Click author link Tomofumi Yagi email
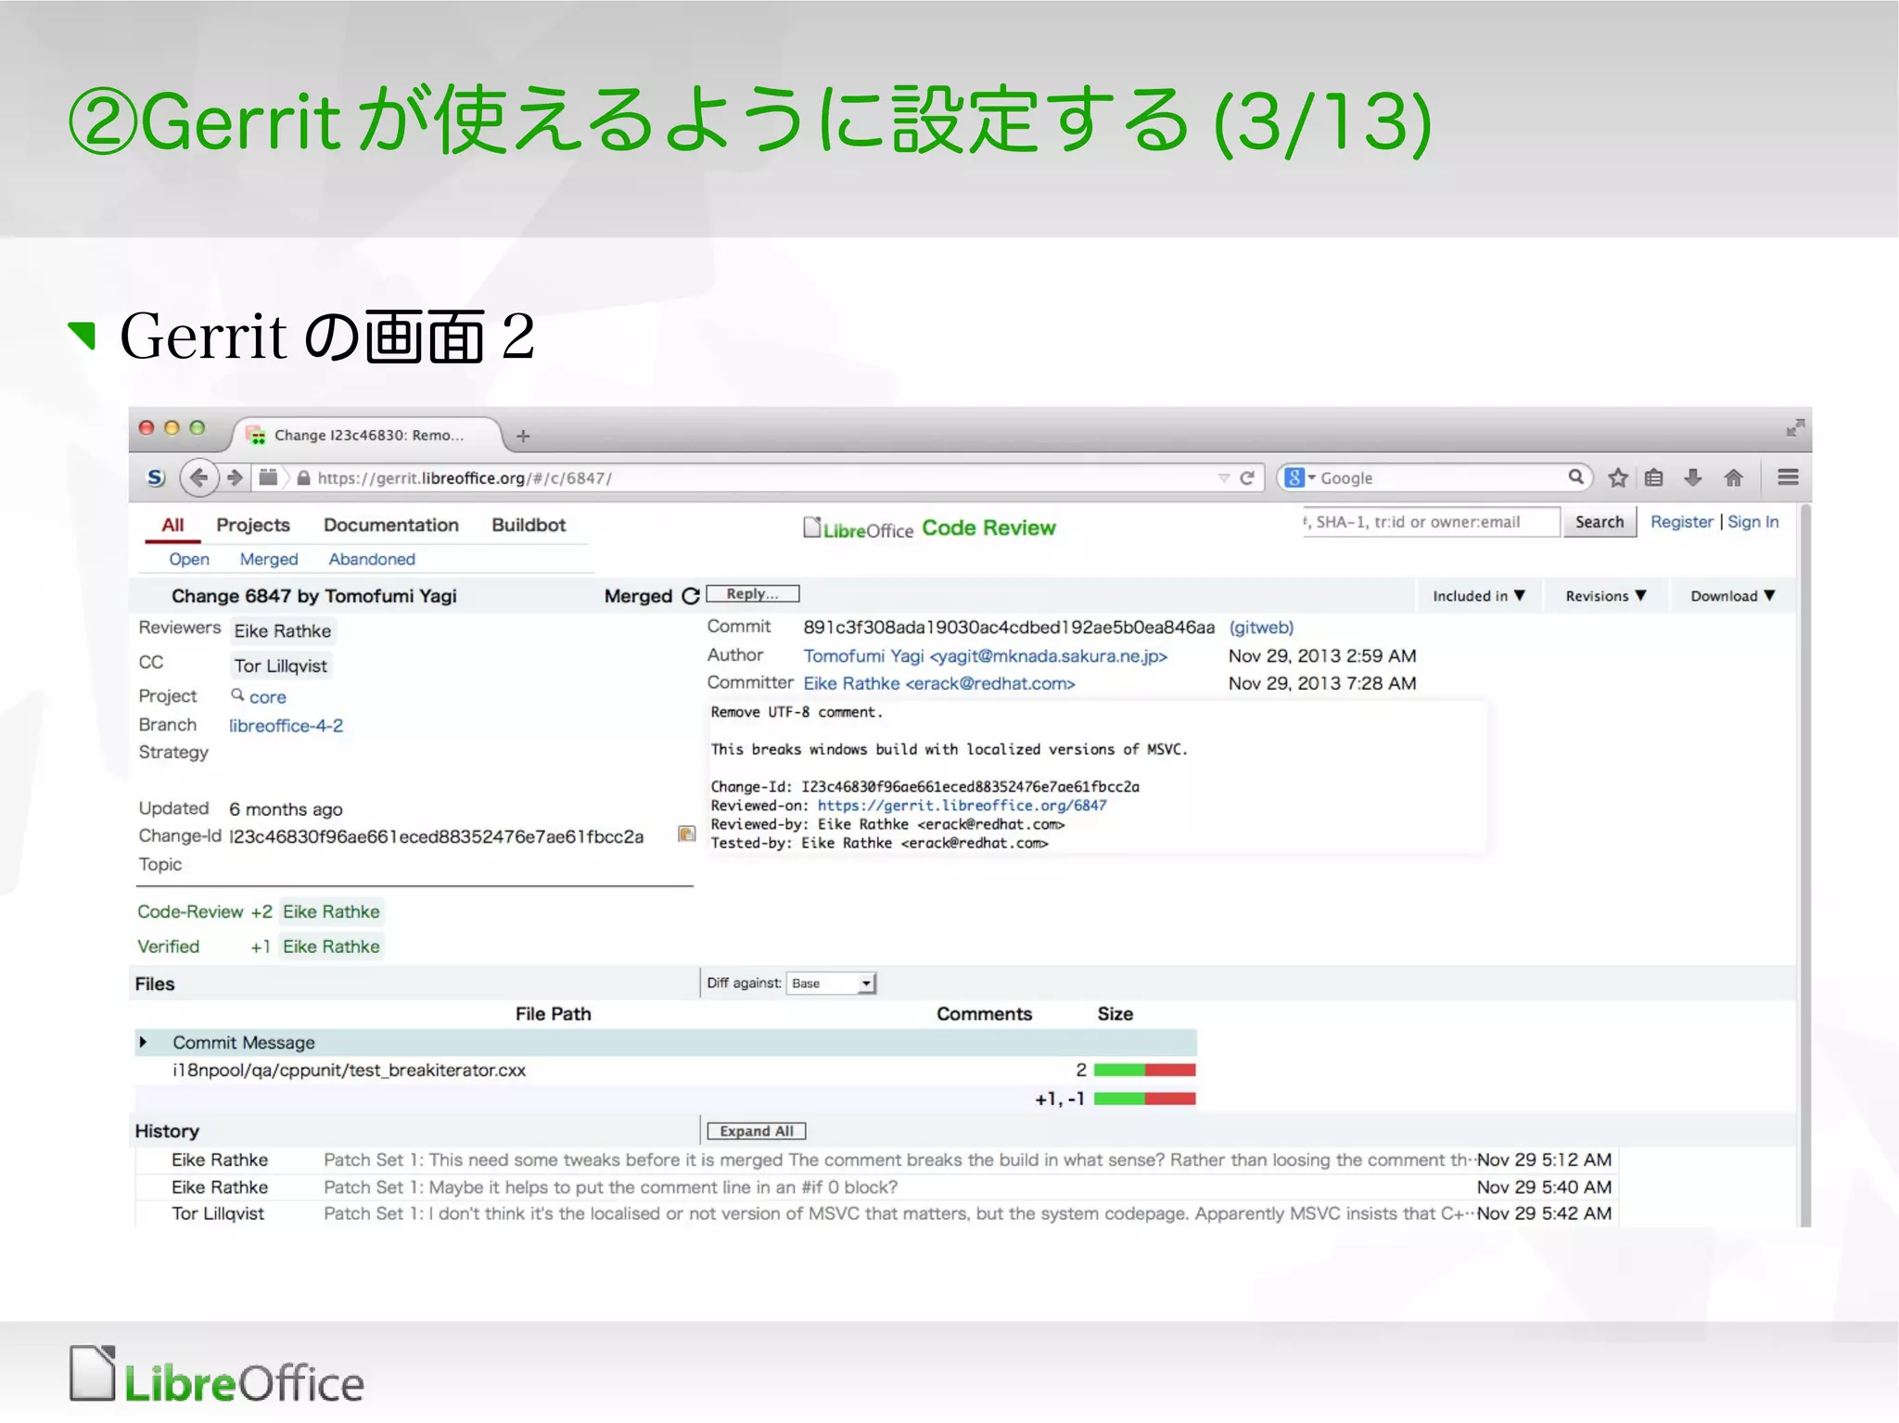 point(985,656)
